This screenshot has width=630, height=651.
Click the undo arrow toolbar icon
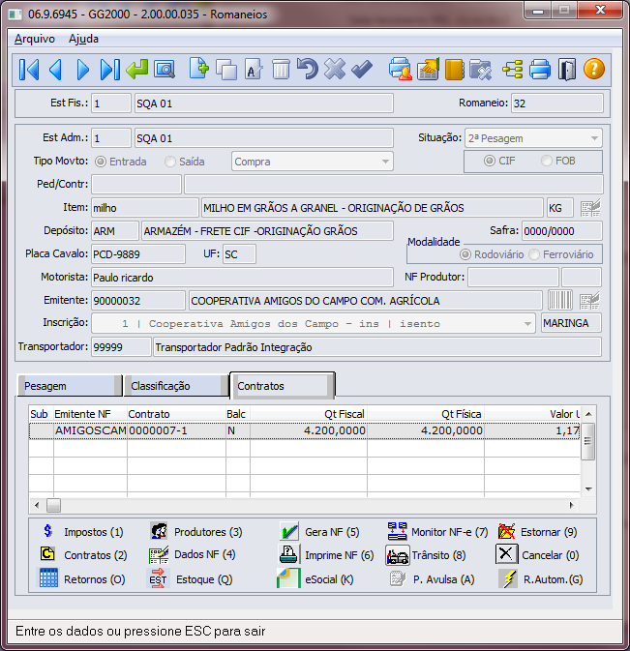coord(308,69)
